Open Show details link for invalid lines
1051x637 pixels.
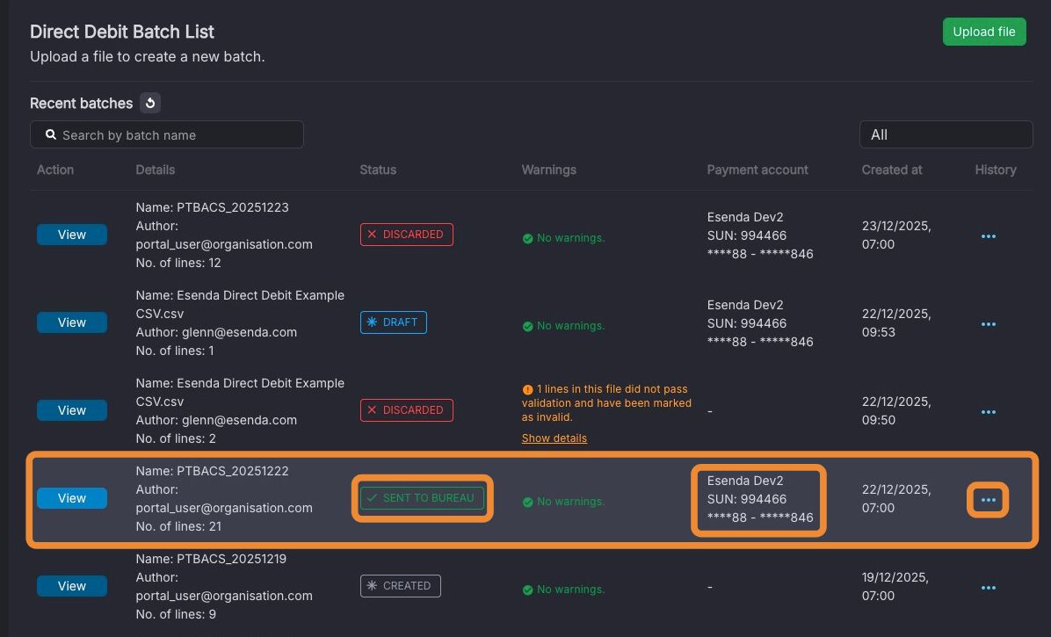[x=554, y=438]
